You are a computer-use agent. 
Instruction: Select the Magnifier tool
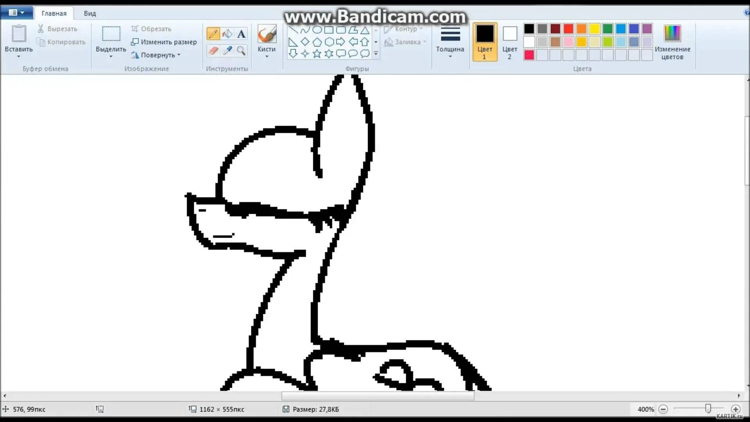click(x=241, y=50)
